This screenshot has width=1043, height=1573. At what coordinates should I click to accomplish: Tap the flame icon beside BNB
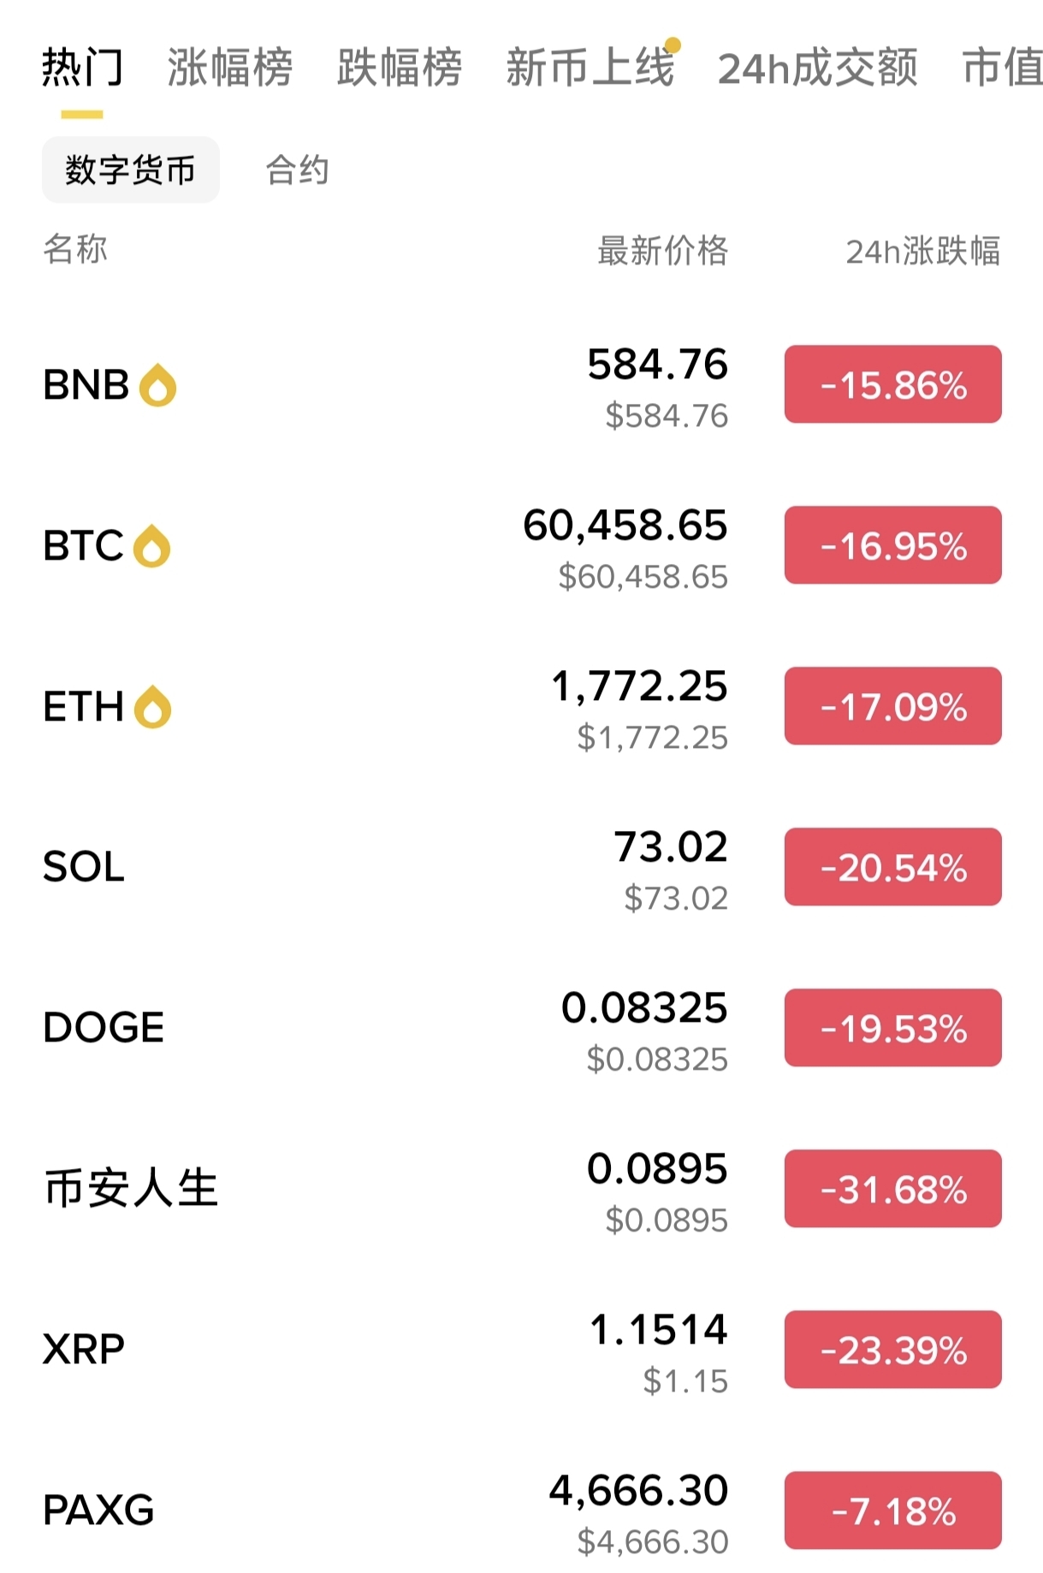click(x=158, y=385)
